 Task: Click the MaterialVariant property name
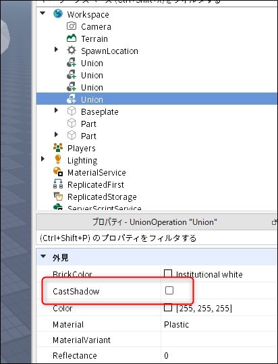82,340
